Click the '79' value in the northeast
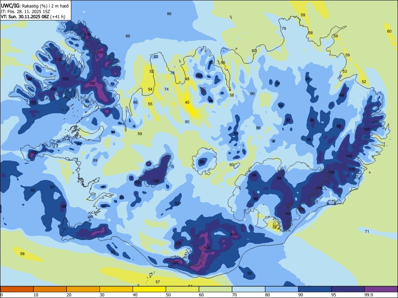The width and height of the screenshot is (398, 298). tap(284, 28)
